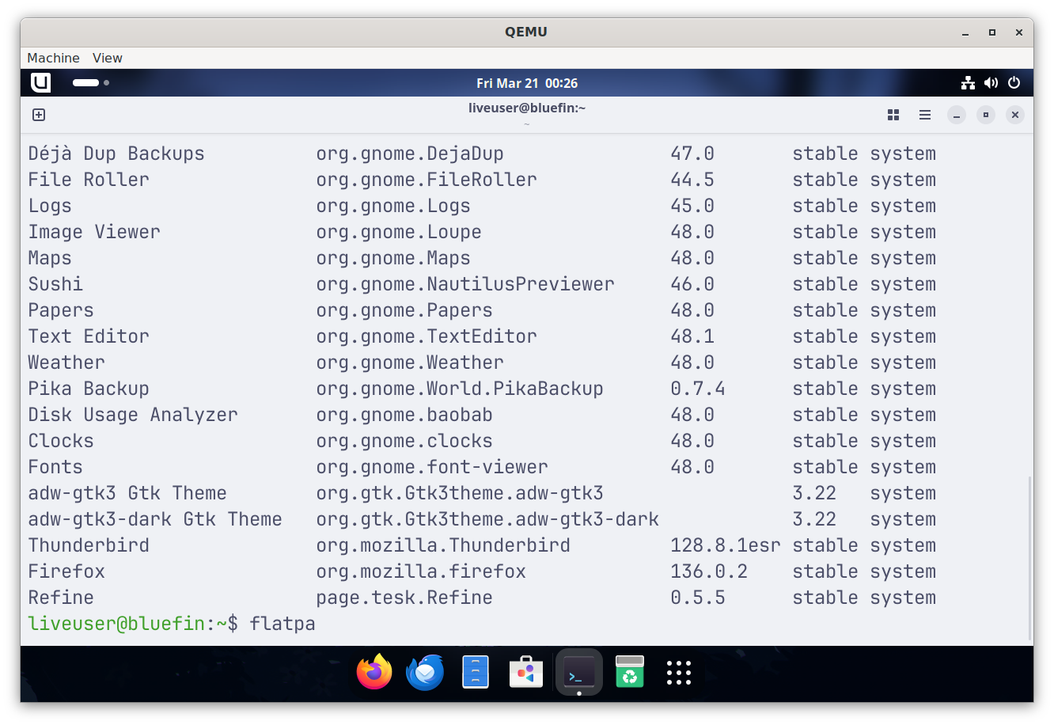Click 'stable' in the Logs row
1054x725 pixels.
point(825,206)
